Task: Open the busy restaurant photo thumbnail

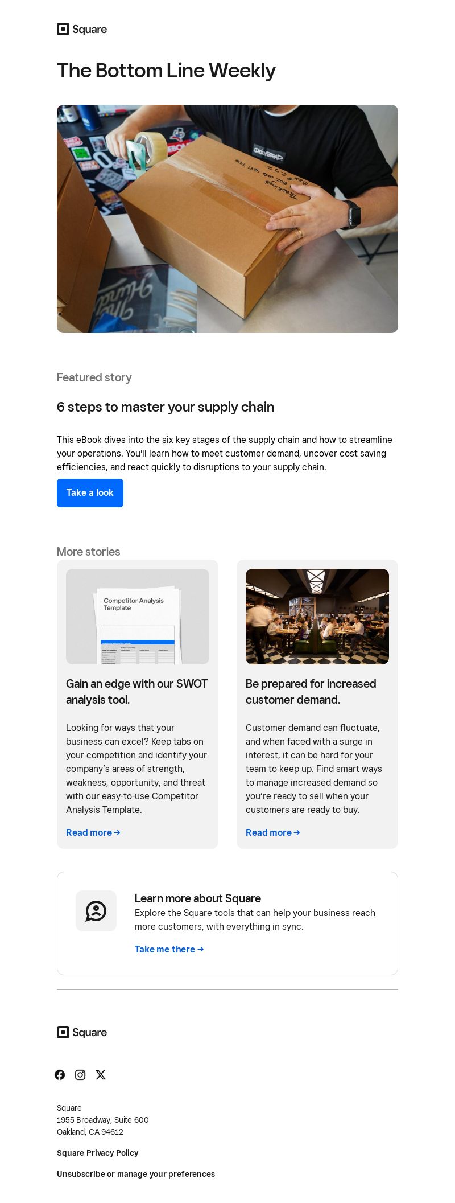Action: 317,617
